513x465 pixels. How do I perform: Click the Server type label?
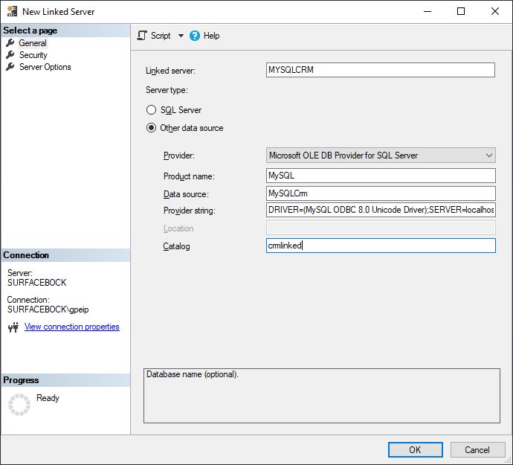pos(167,90)
